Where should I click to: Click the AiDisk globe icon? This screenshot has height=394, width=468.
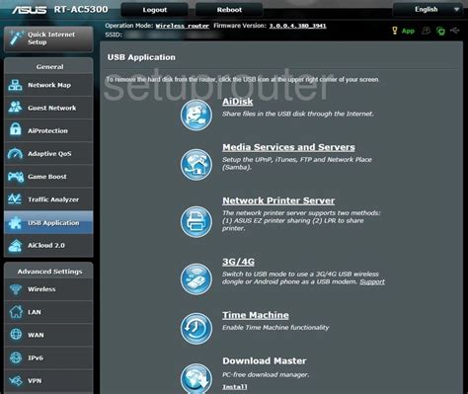(x=196, y=116)
